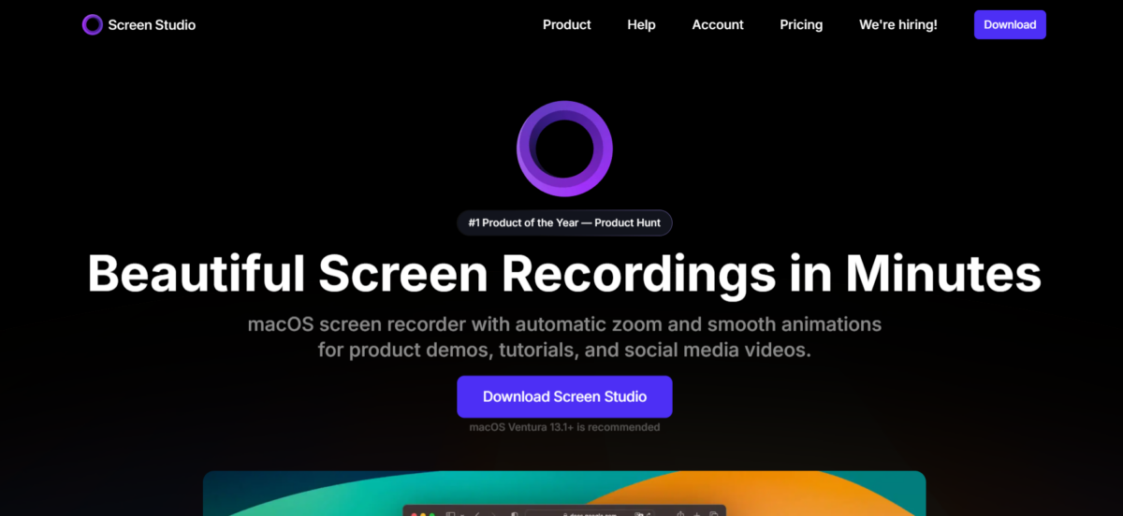Open the #1 Product of the Year badge
The width and height of the screenshot is (1123, 516).
(x=564, y=222)
